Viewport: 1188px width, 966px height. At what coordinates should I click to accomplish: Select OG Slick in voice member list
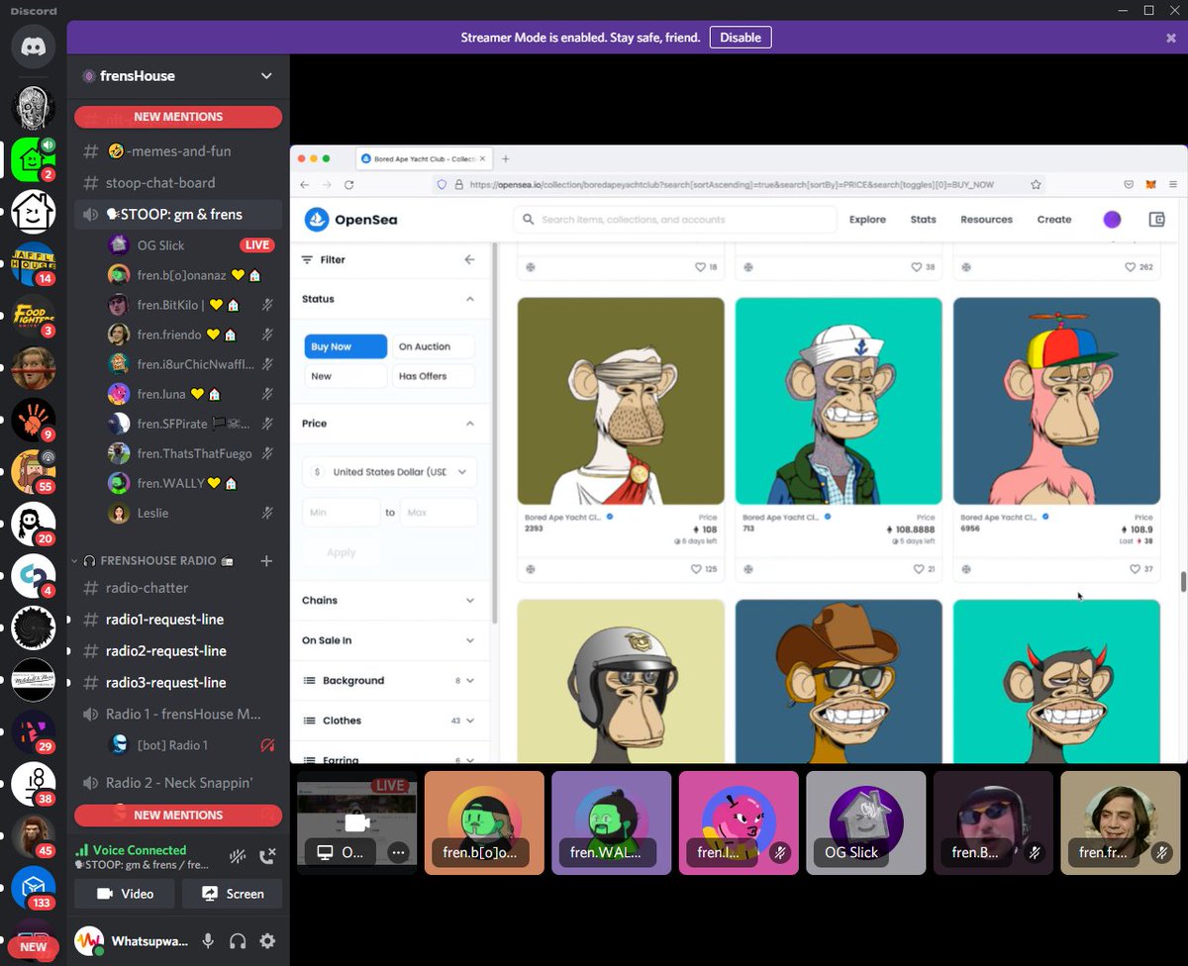tap(191, 245)
